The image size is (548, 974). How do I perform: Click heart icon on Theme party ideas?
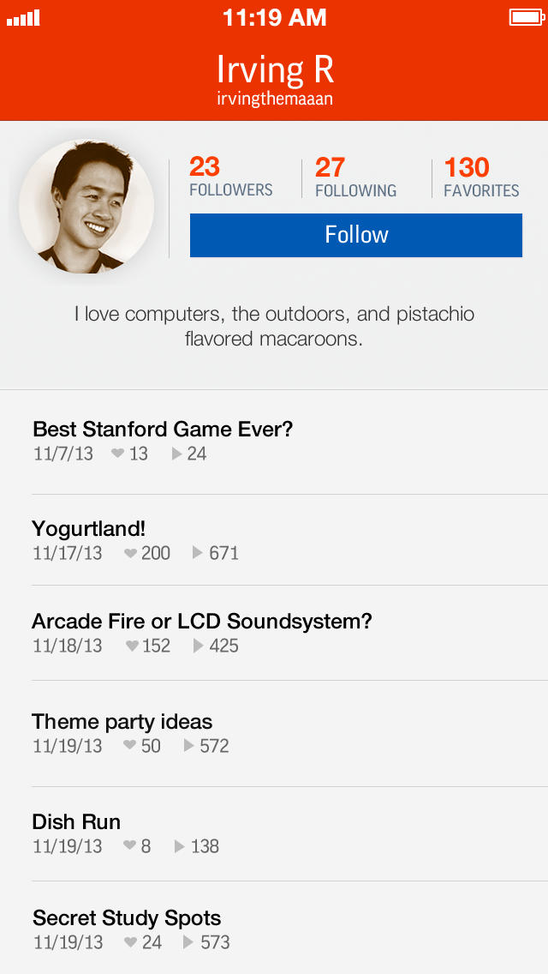[130, 746]
